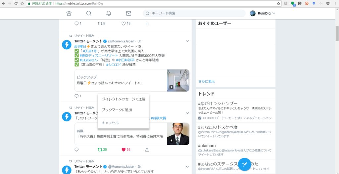Image resolution: width=339 pixels, height=174 pixels.
Task: Click キャンセル in the share menu
Action: 123,123
